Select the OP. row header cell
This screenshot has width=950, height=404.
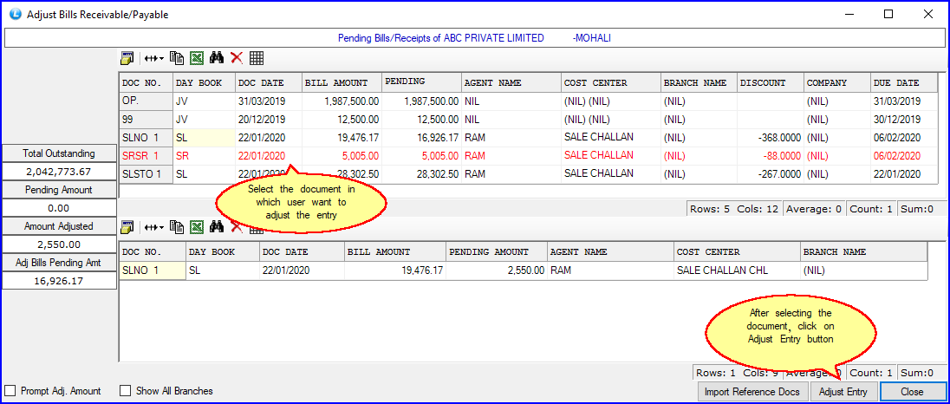[x=146, y=101]
